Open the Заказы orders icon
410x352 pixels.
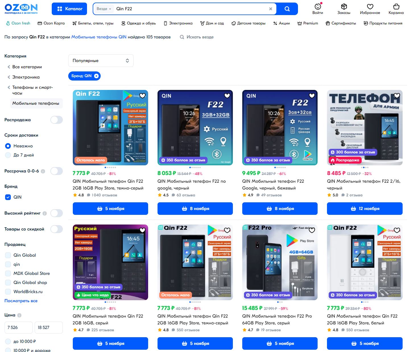344,9
